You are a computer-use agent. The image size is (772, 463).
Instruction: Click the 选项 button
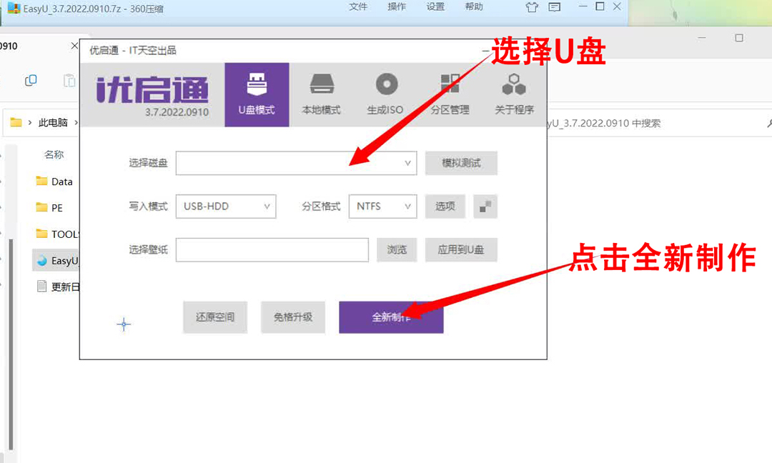[x=445, y=206]
